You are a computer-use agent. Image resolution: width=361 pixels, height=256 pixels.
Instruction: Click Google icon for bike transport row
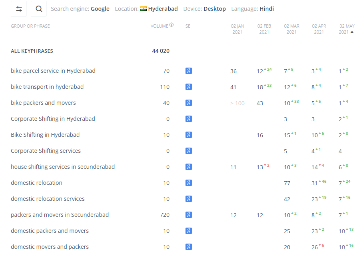click(189, 87)
